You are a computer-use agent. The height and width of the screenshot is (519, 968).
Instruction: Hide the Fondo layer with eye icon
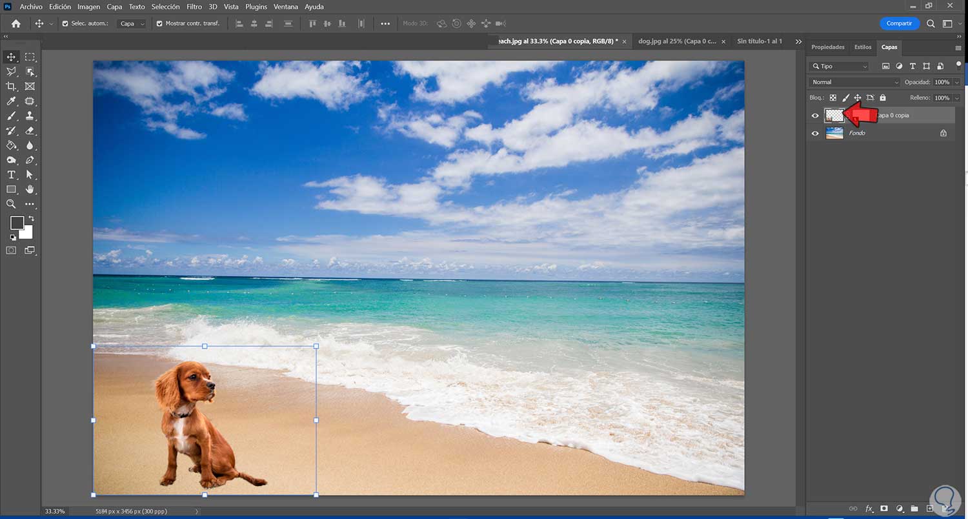point(815,134)
